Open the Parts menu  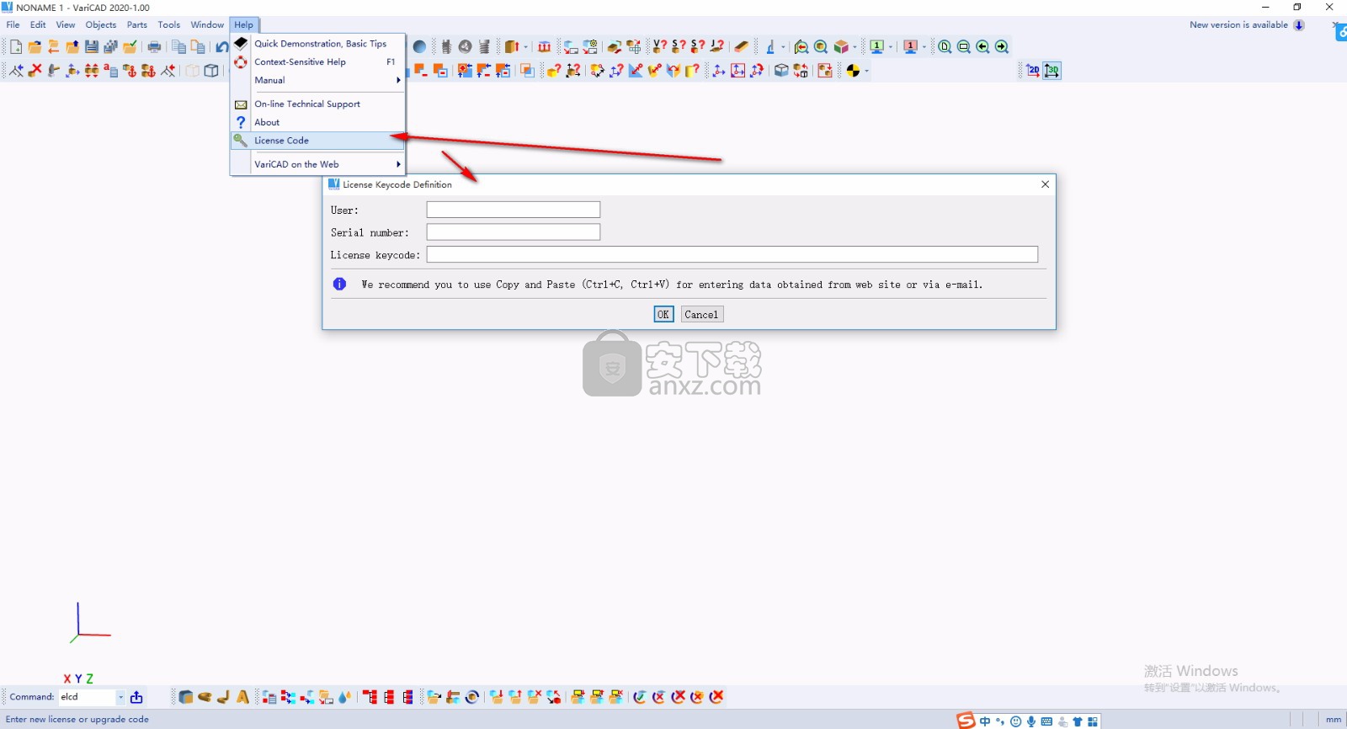[137, 25]
